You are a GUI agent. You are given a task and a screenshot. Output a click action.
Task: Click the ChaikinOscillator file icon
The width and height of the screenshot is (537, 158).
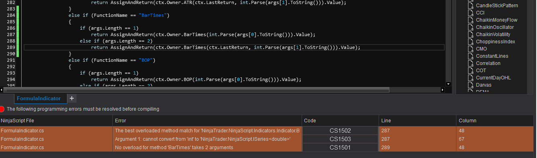tap(471, 27)
